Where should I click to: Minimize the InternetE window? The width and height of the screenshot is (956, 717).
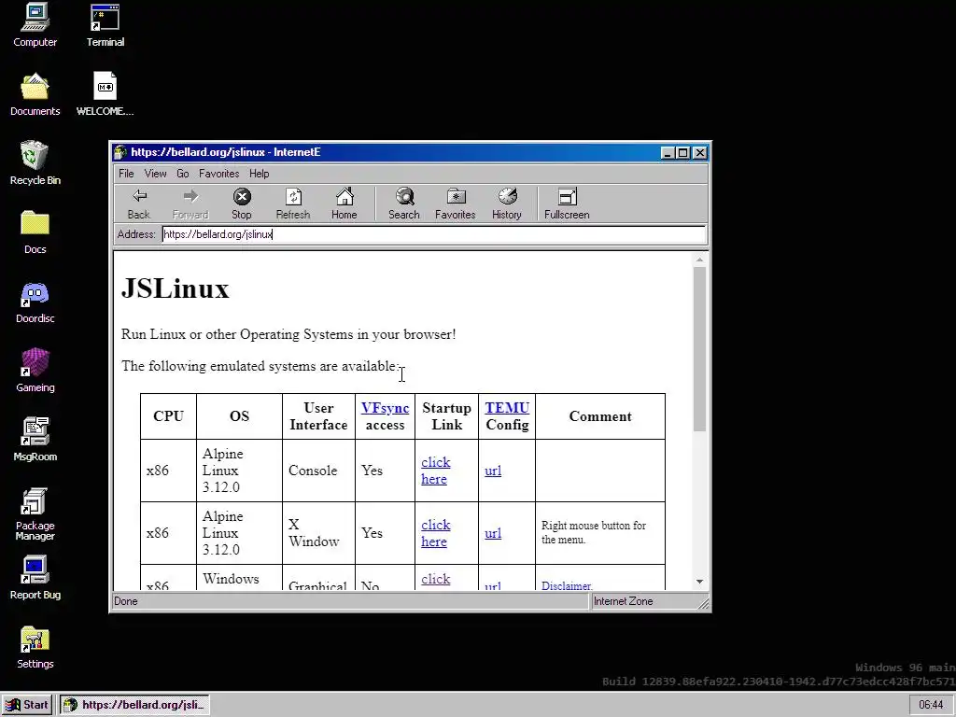pyautogui.click(x=668, y=153)
